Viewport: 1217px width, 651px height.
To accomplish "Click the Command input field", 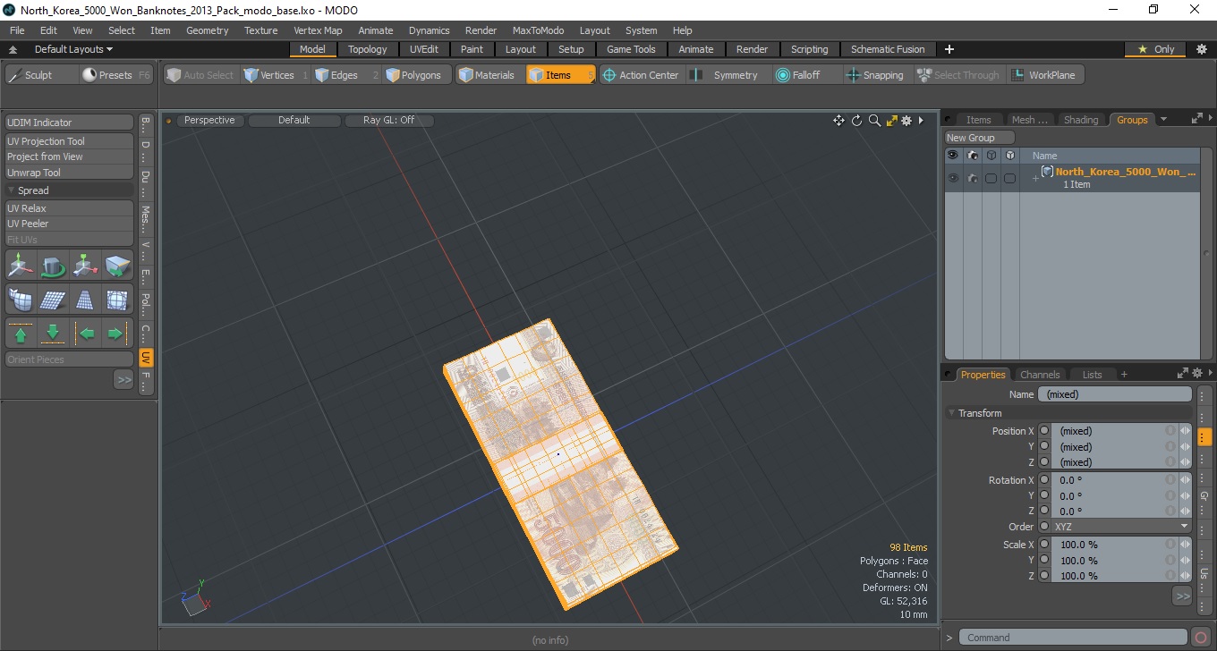I will click(x=1074, y=638).
